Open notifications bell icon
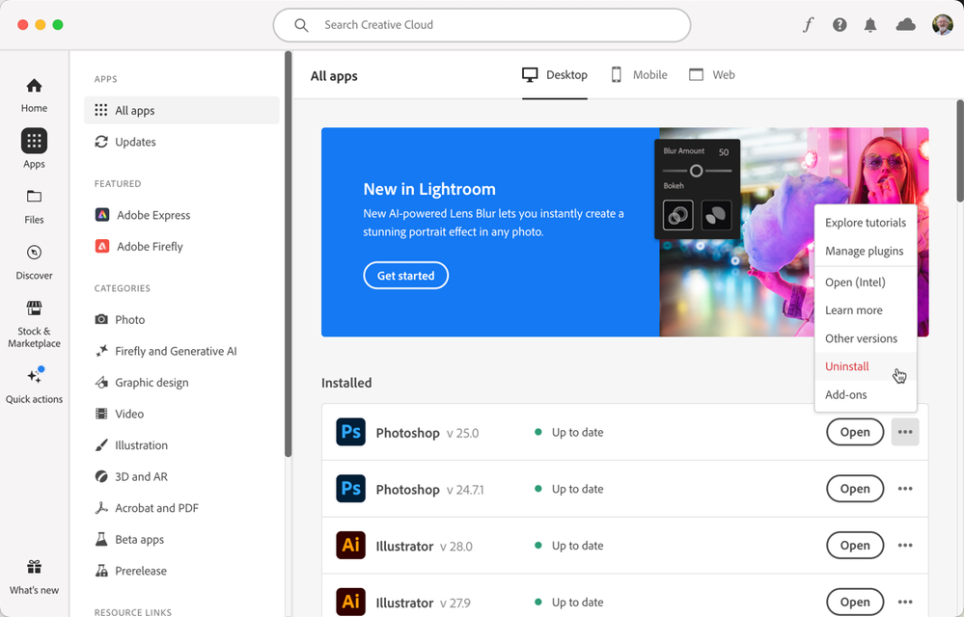Image resolution: width=964 pixels, height=617 pixels. (870, 24)
